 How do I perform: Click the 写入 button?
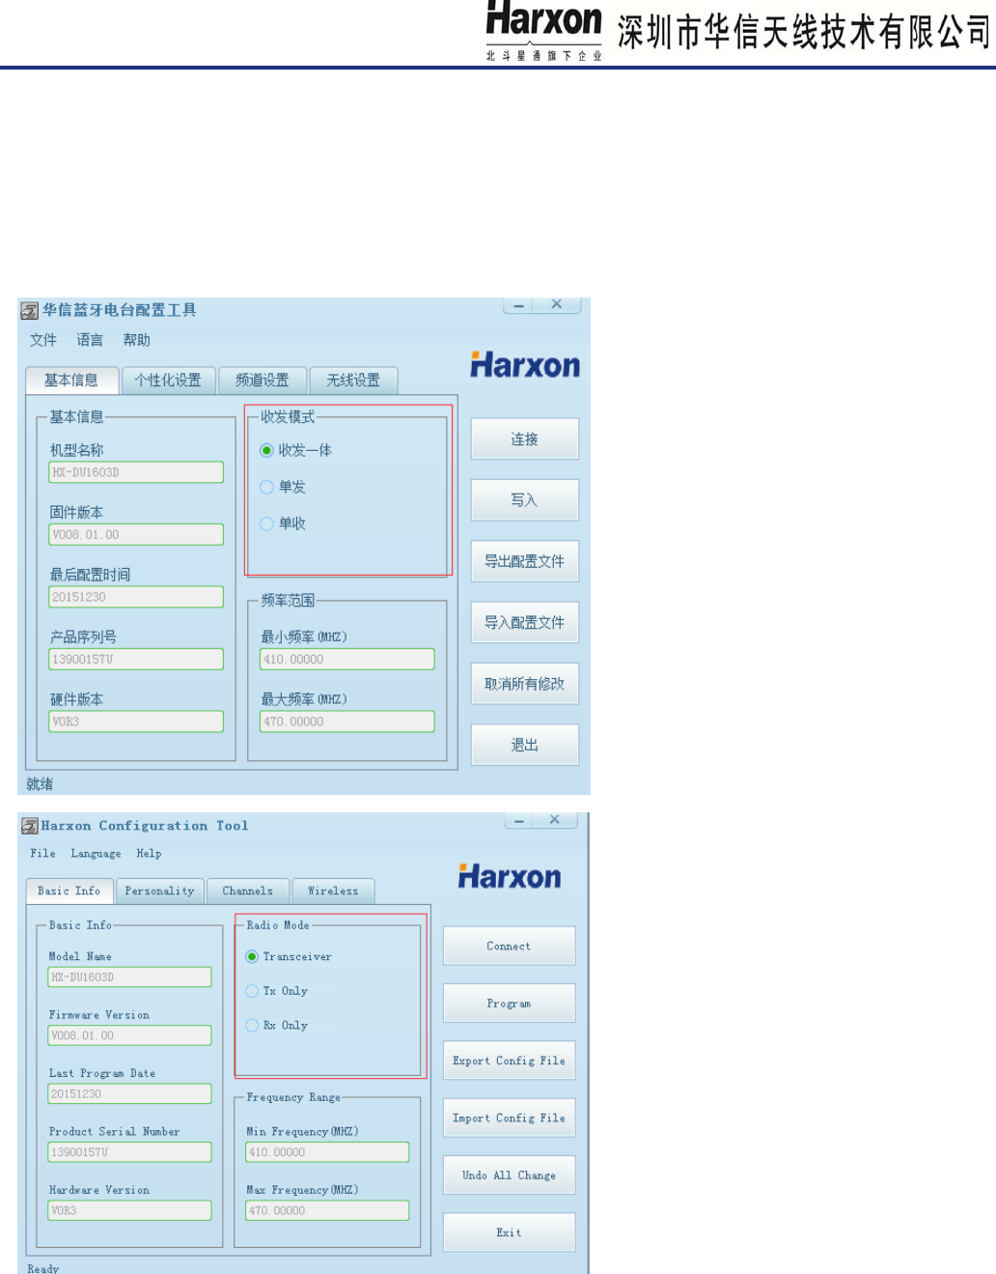tap(525, 500)
